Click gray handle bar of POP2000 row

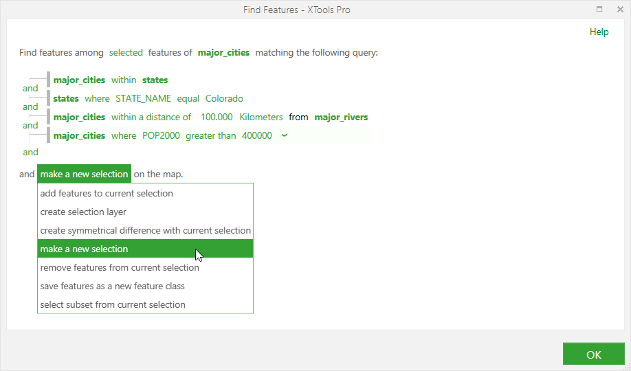pyautogui.click(x=48, y=135)
